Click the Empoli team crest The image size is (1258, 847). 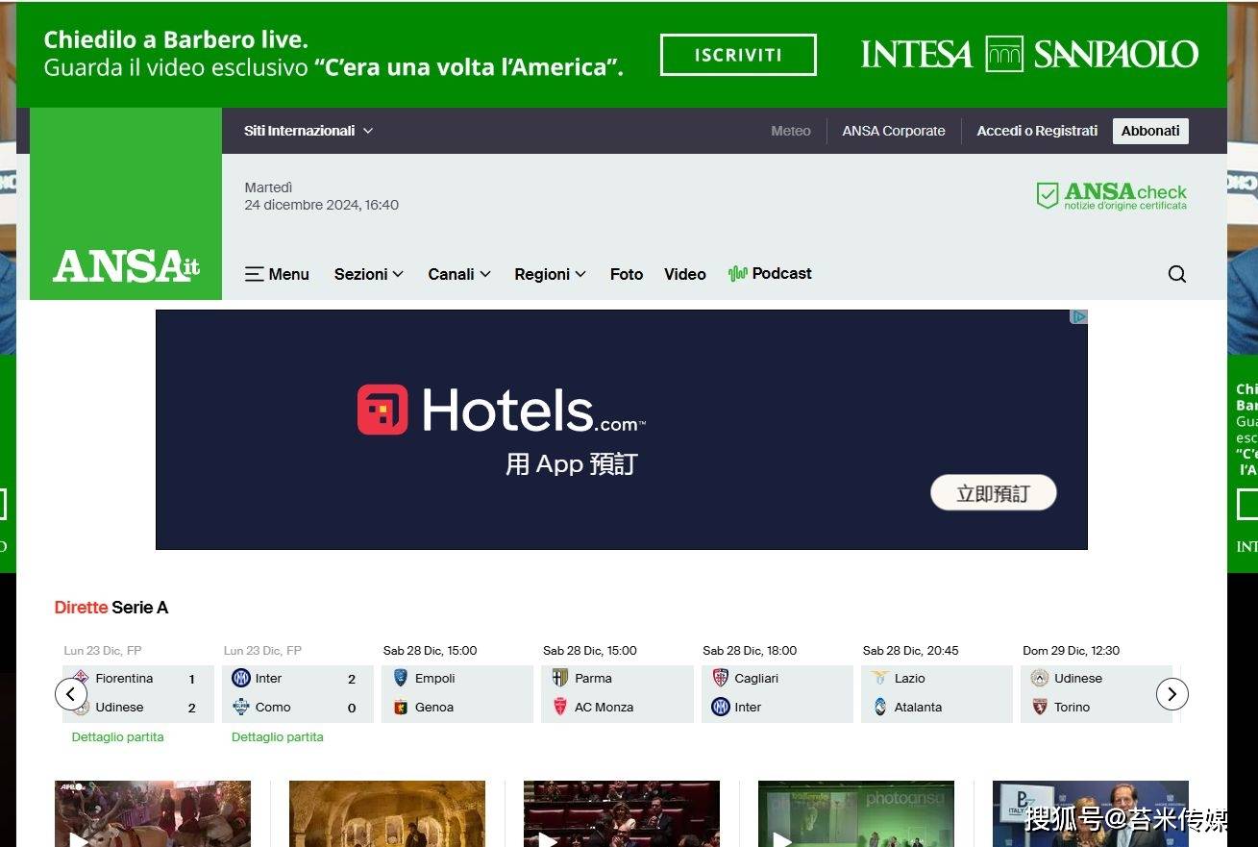point(401,678)
